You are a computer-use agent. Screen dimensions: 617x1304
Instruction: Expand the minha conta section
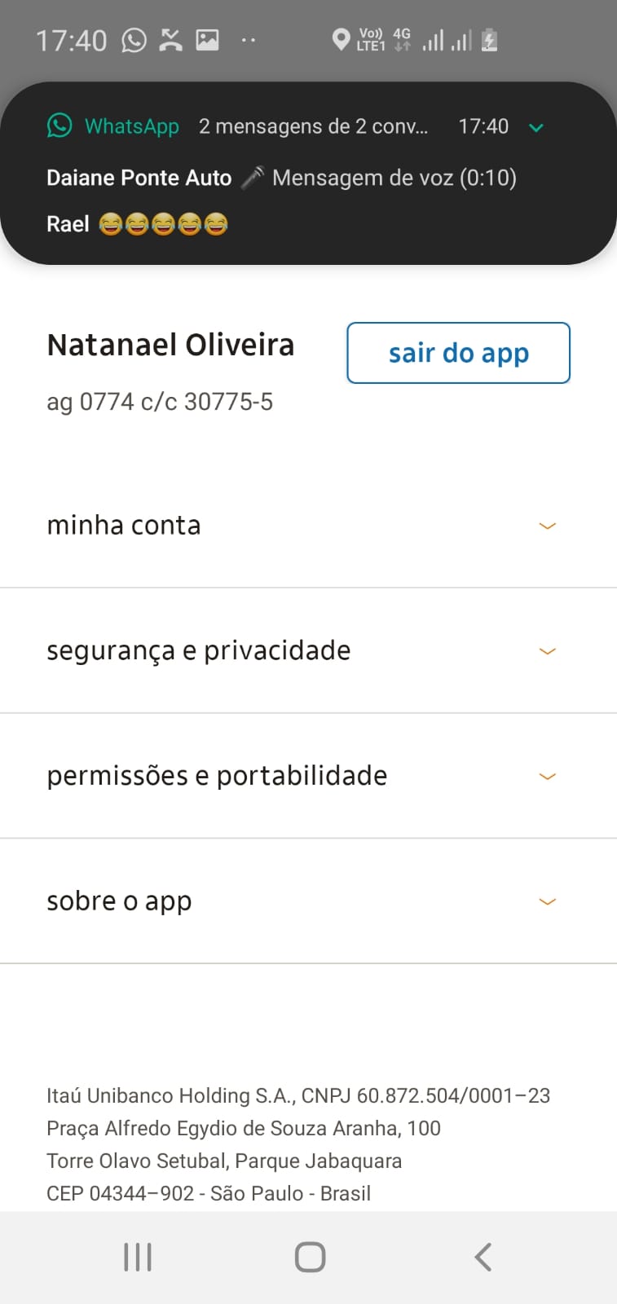(548, 526)
